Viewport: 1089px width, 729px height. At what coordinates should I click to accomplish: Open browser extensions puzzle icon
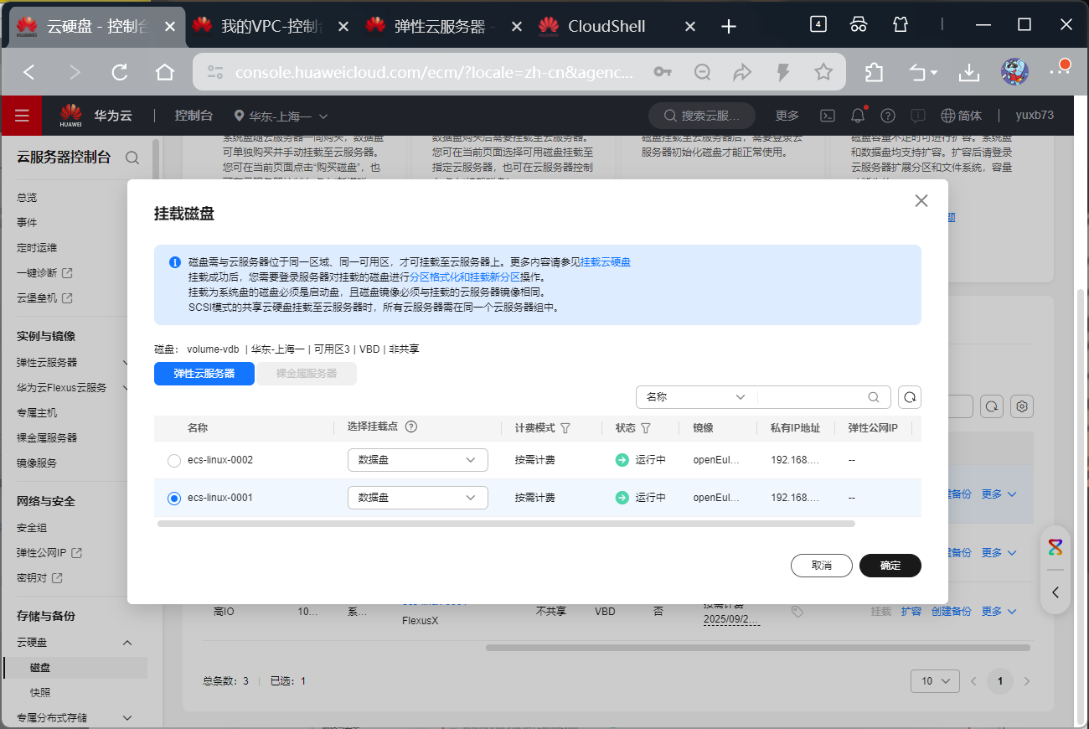coord(874,72)
